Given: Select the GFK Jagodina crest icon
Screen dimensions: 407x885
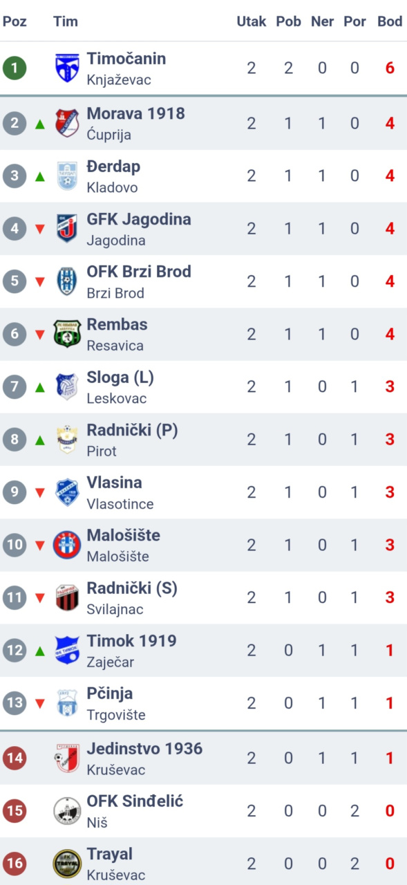Looking at the screenshot, I should 67,228.
